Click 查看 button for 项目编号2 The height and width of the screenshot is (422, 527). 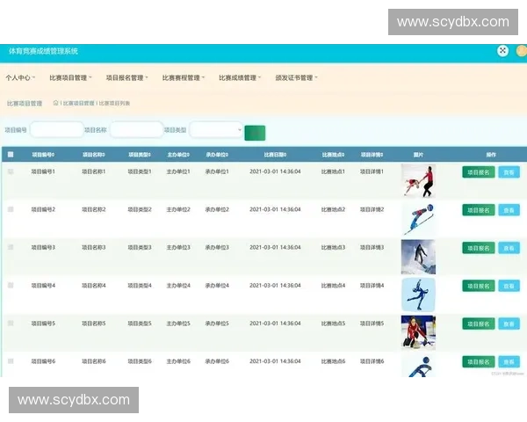coord(509,210)
